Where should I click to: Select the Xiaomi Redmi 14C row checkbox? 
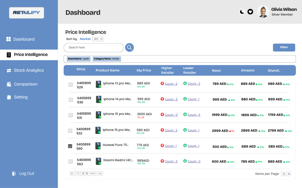70,162
